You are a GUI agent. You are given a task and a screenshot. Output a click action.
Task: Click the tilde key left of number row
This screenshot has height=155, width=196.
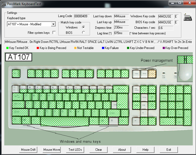tap(16, 88)
